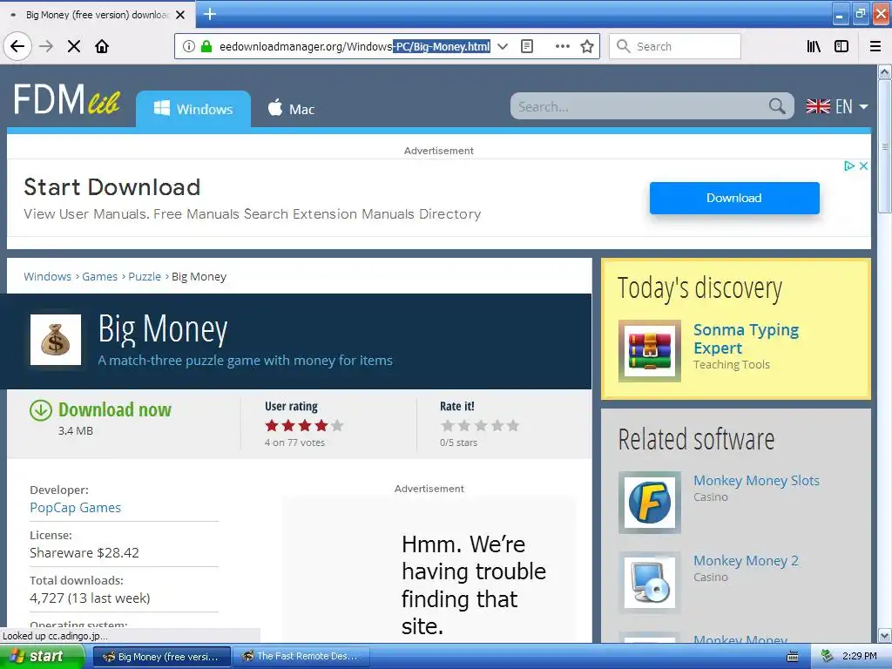Rate it three stars, middle star

coord(481,425)
